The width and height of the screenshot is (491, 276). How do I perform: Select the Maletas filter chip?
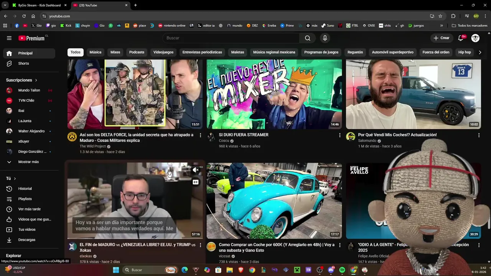coord(237,52)
